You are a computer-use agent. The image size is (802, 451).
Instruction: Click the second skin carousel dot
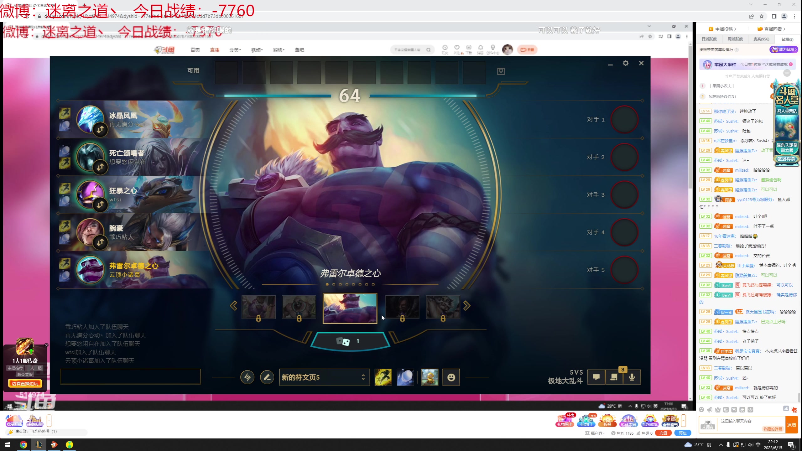(334, 285)
